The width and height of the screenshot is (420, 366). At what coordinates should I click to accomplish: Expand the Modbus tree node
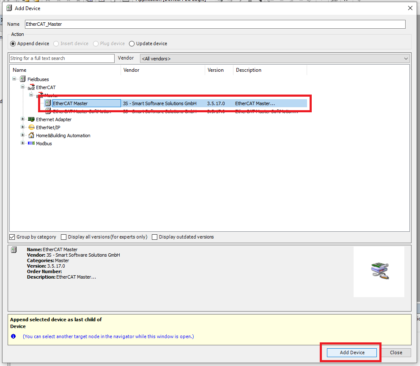(23, 144)
